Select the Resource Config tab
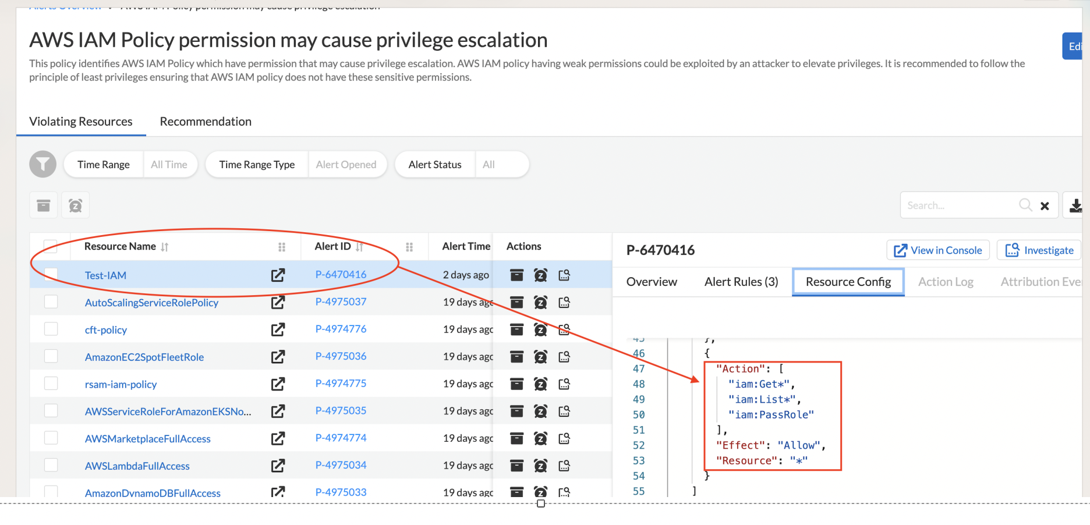Viewport: 1090px width, 525px height. click(848, 282)
